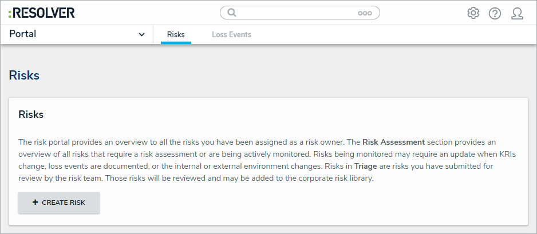Image resolution: width=537 pixels, height=234 pixels.
Task: Switch to the Loss Events tab
Action: pos(231,35)
